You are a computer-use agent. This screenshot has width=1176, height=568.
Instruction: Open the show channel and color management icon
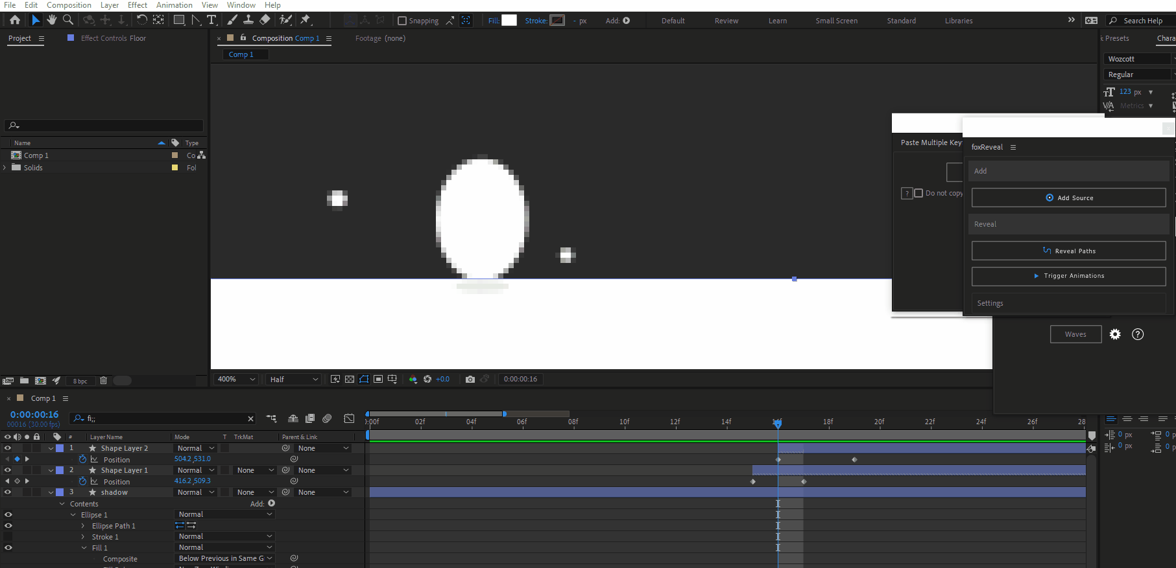click(x=413, y=380)
